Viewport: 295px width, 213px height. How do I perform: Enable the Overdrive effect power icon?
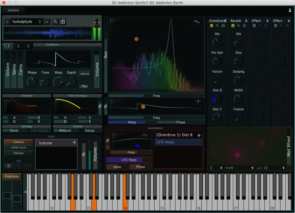coord(212,26)
